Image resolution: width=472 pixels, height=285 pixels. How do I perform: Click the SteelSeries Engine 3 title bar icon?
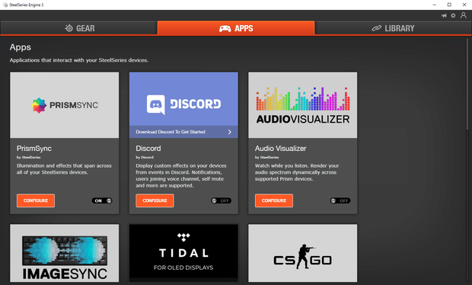[x=5, y=5]
